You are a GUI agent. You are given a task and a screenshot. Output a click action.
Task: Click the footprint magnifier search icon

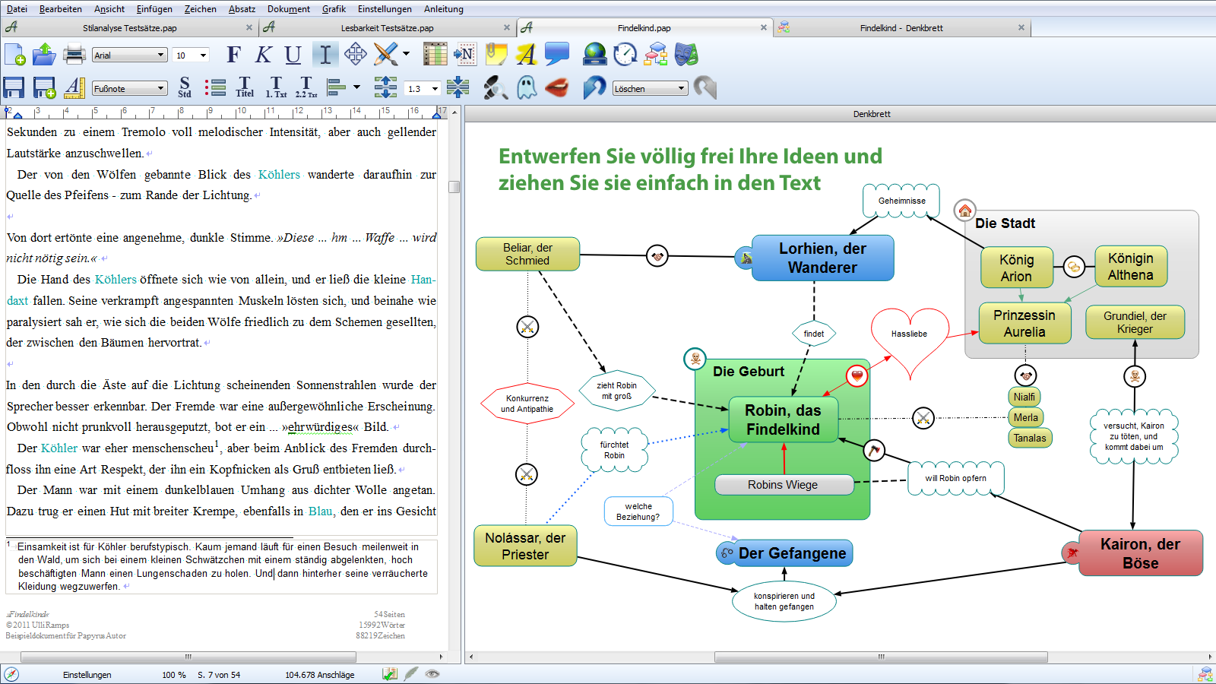[496, 88]
